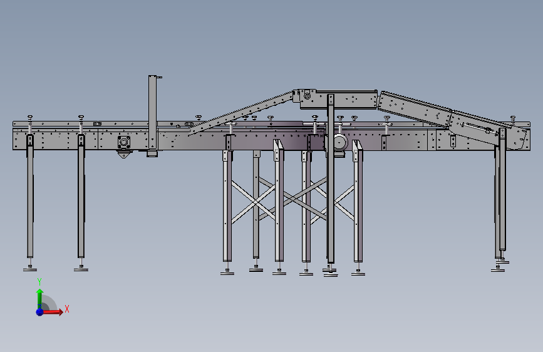Image resolution: width=543 pixels, height=352 pixels.
Task: Select the round drive motor under the conveyor
Action: point(340,142)
